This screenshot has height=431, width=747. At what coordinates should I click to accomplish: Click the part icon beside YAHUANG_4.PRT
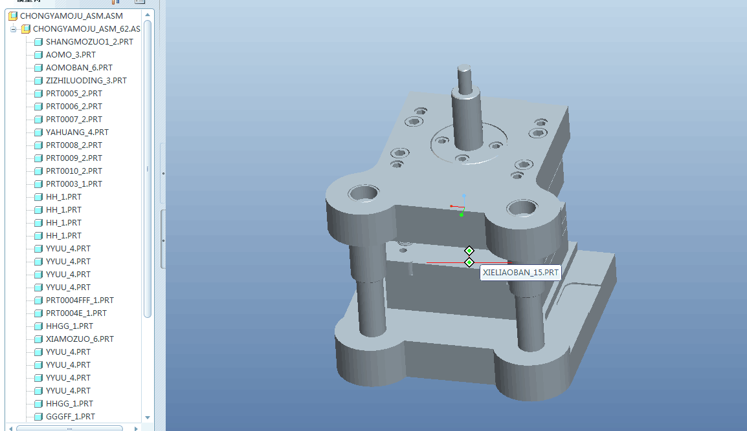coord(39,132)
